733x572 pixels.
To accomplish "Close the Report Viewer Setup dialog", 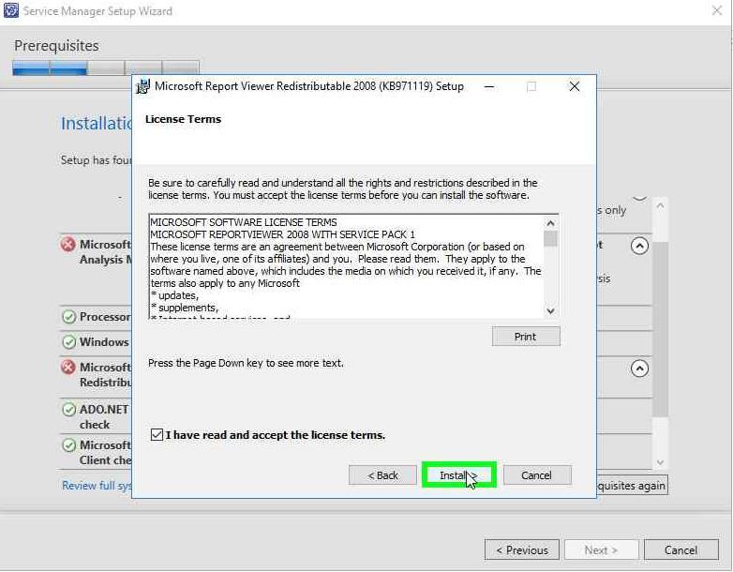I will point(575,86).
